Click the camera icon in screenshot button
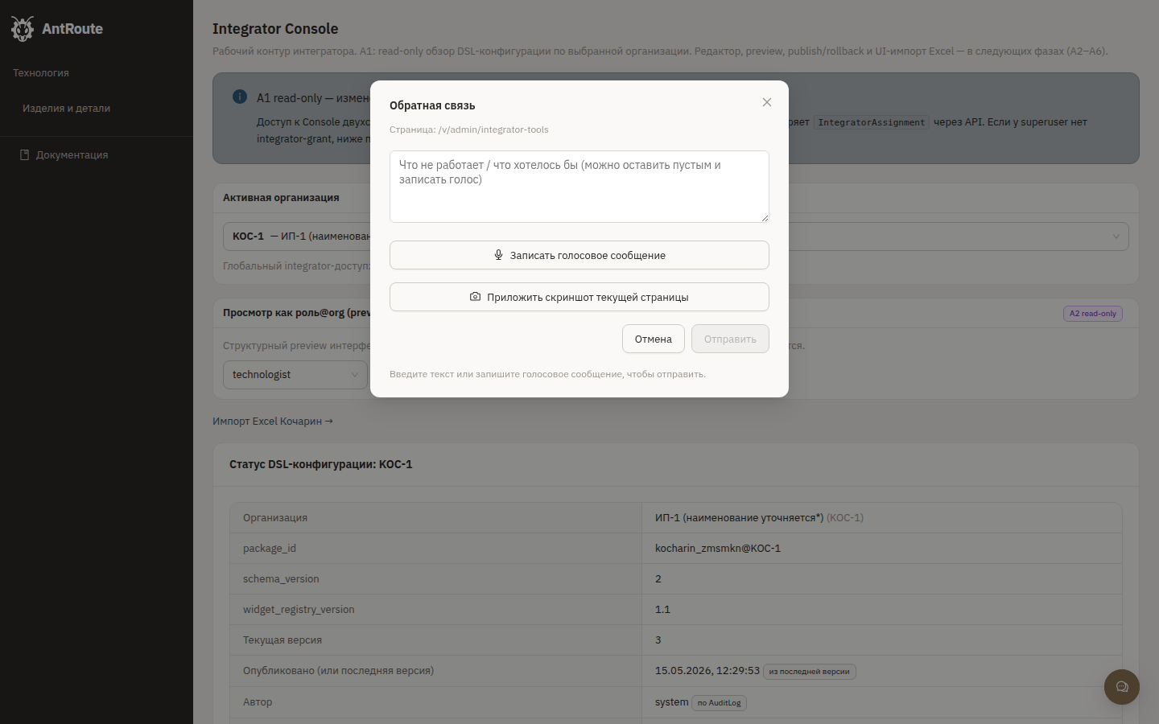 coord(475,297)
